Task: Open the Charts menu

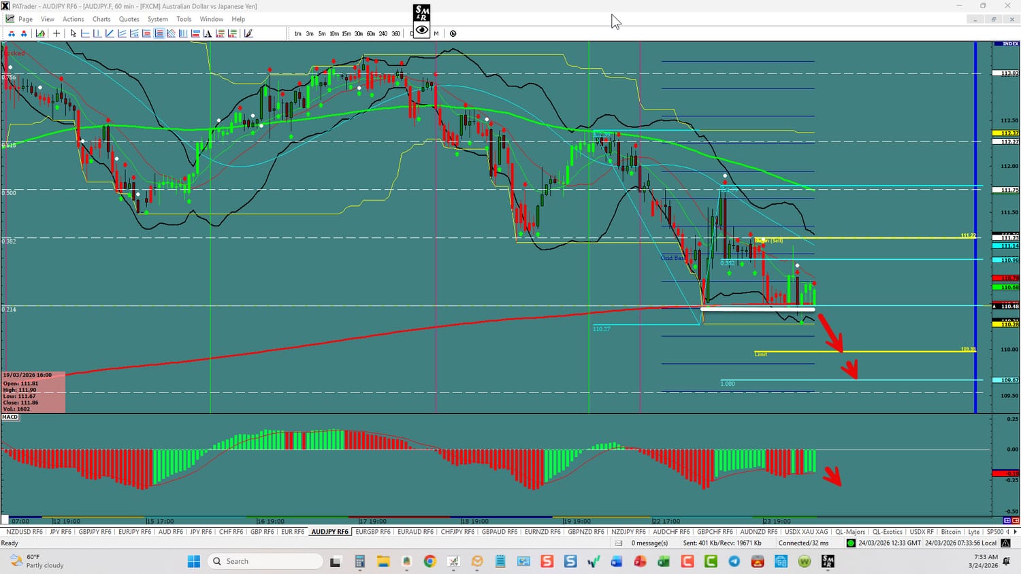Action: tap(101, 19)
